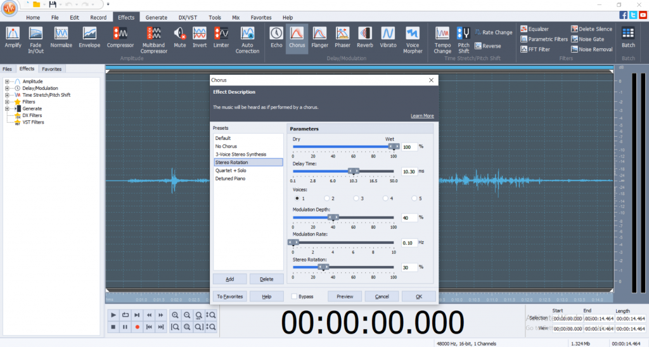This screenshot has width=649, height=347.
Task: Click the Preview button
Action: pos(344,296)
